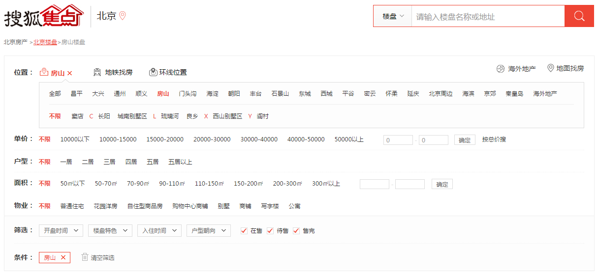The width and height of the screenshot is (598, 276).
Task: Click the 确定 button for area range
Action: [x=442, y=184]
